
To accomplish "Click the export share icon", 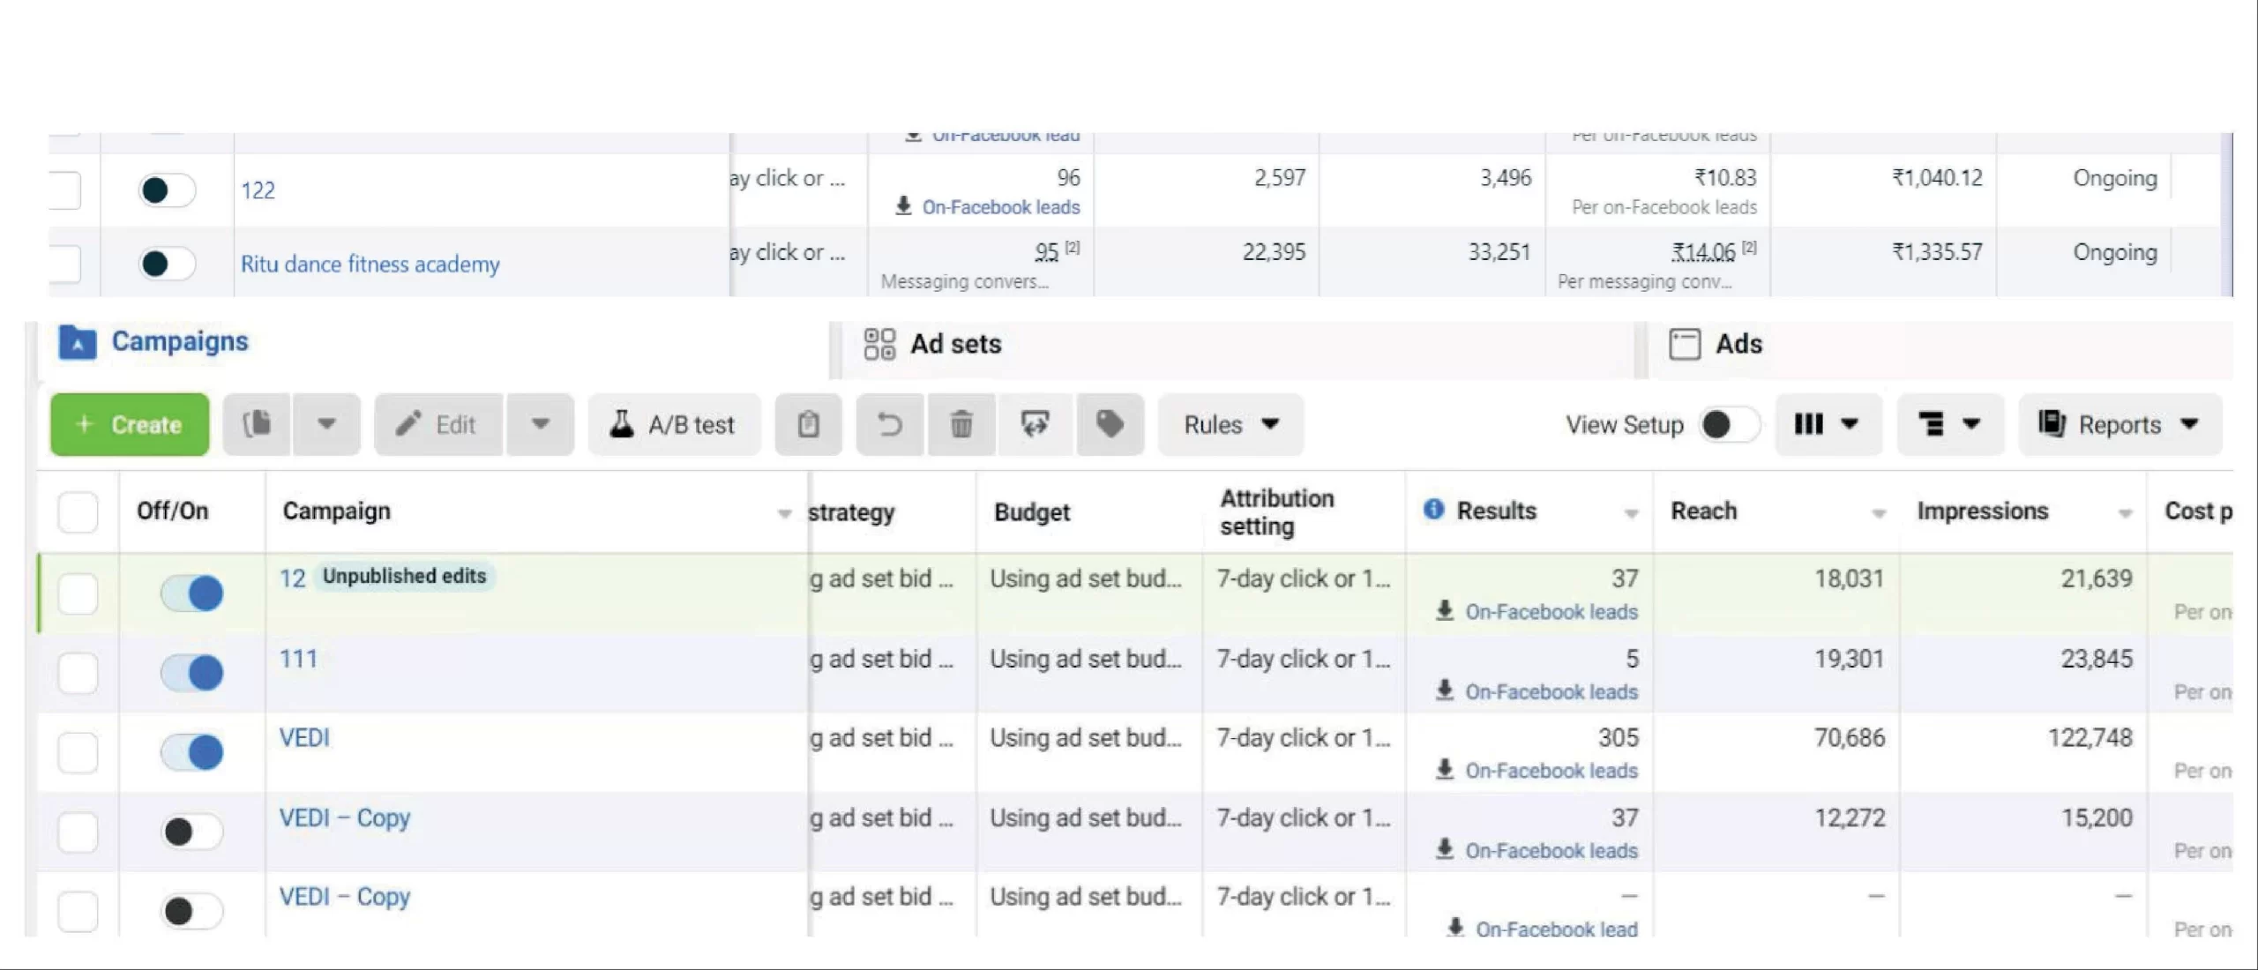I will click(1035, 424).
